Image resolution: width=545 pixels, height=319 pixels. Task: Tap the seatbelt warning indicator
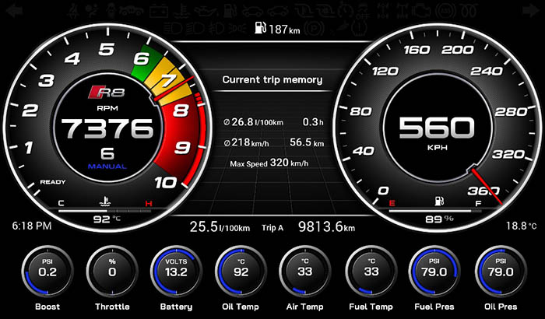click(x=73, y=11)
